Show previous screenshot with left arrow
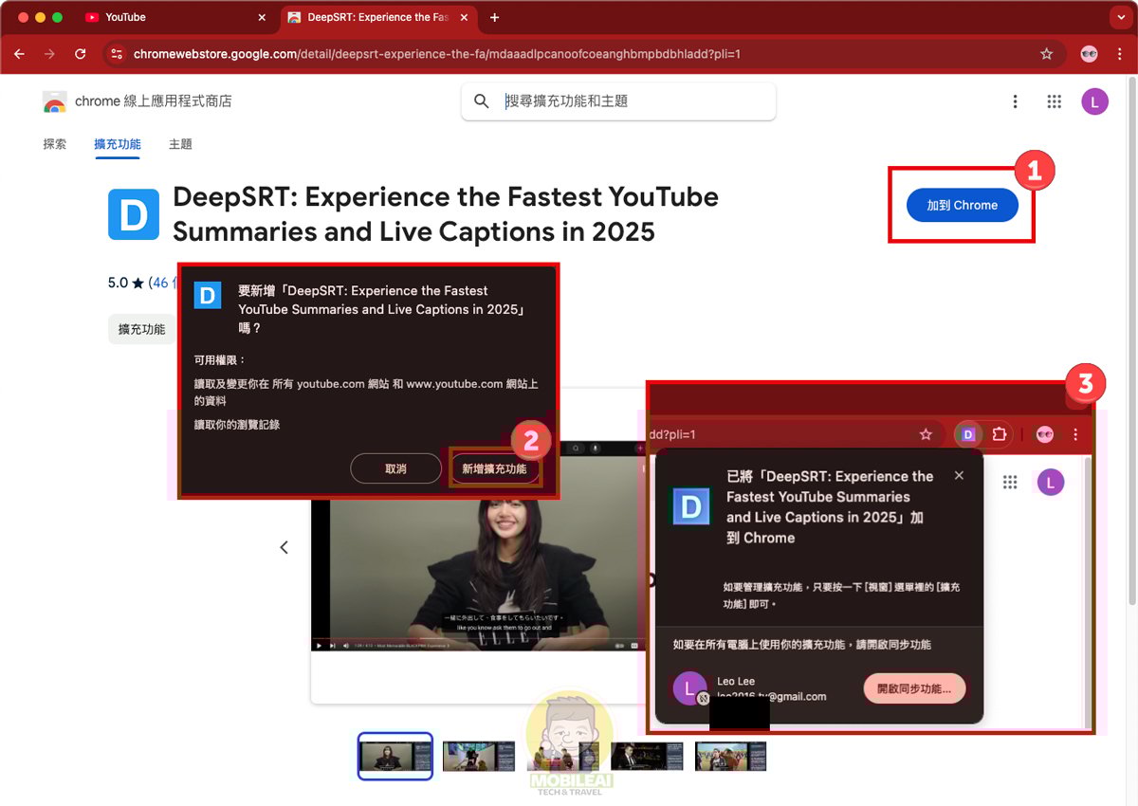 284,547
